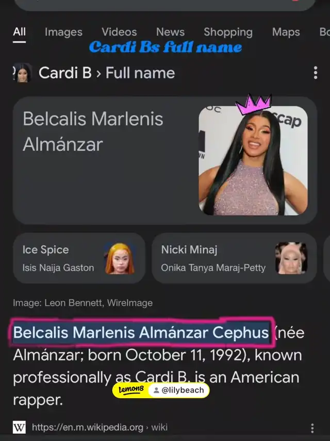
Task: Tap the Belcalis Marlenis Almánzar answer card
Action: 165,160
